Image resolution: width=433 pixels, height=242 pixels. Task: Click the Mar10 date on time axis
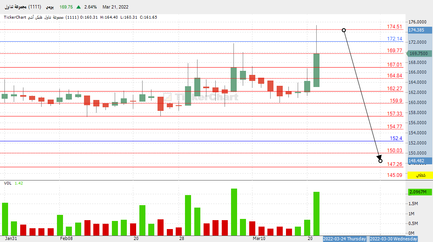click(x=259, y=239)
